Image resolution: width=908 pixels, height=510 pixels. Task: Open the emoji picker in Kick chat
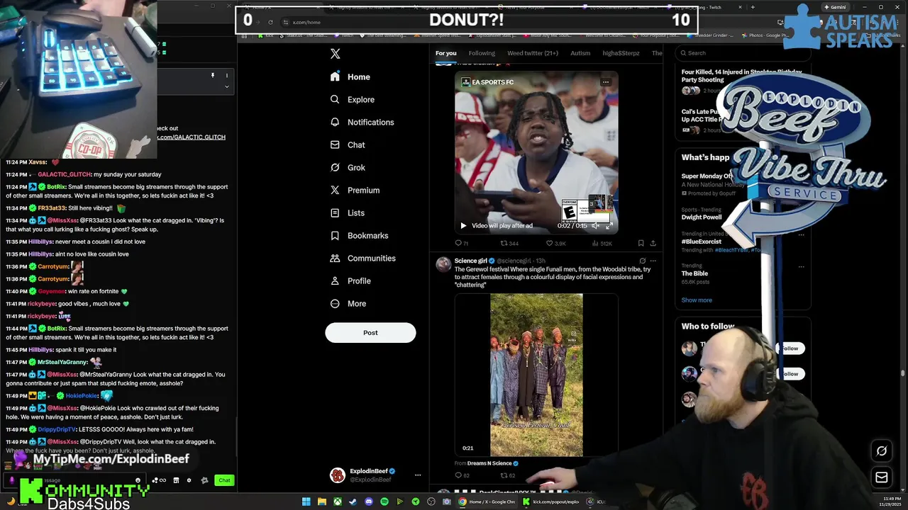[x=138, y=480]
